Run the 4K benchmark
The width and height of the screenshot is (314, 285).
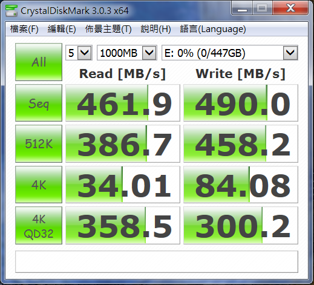39,185
